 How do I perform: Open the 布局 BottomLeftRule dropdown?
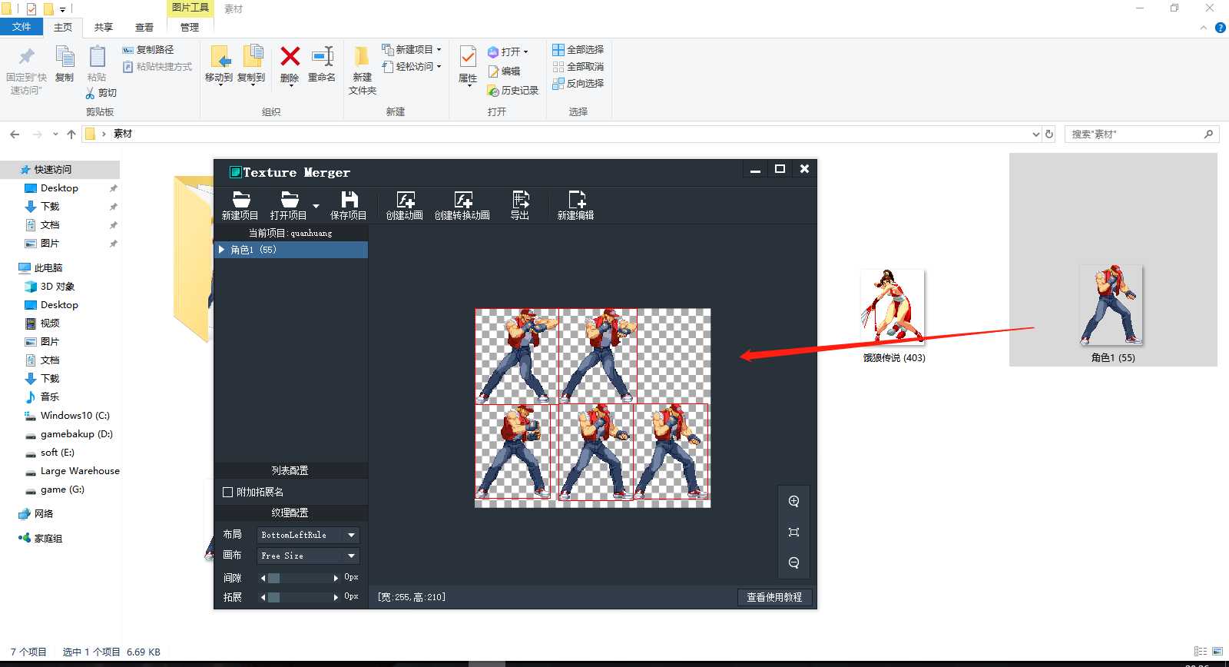click(308, 535)
